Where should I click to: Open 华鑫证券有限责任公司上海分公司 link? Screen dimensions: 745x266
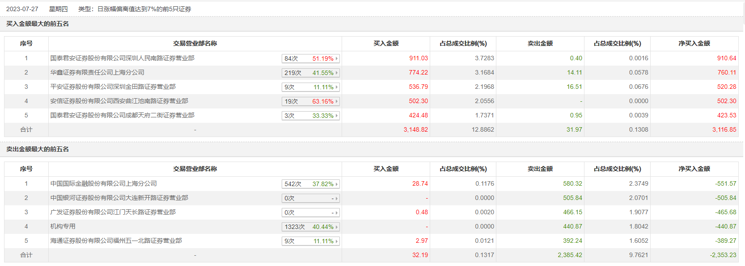97,72
